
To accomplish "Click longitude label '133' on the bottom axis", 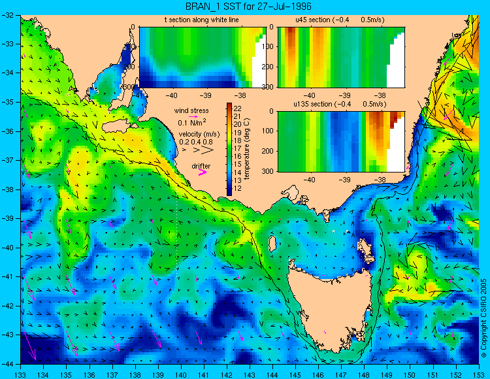I will point(21,374).
